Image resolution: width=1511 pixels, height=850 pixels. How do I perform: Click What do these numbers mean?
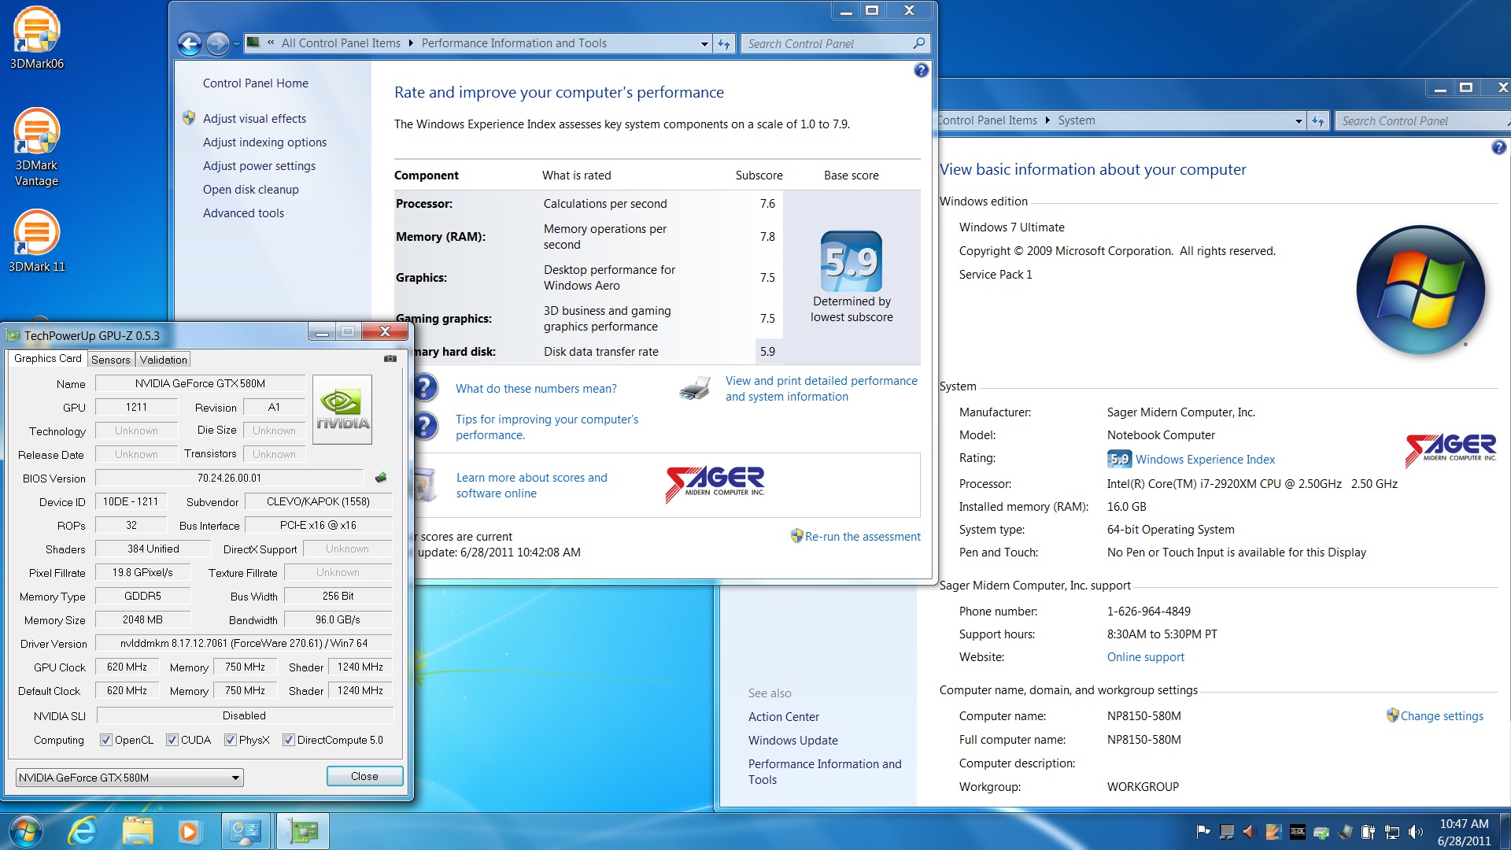[536, 389]
